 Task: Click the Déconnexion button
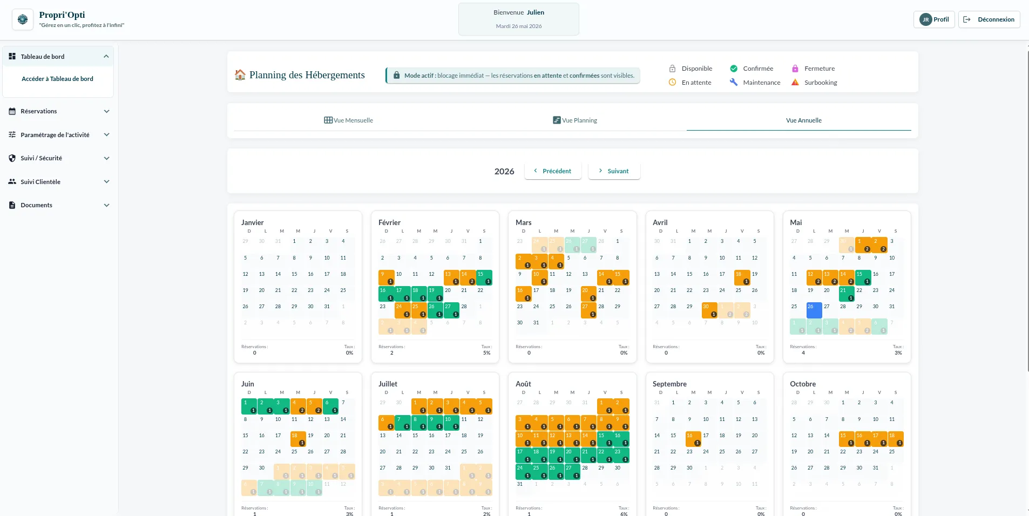click(989, 19)
